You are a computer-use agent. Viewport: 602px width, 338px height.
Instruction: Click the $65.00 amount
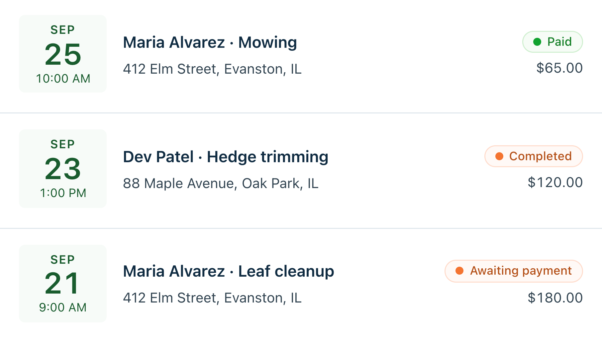pyautogui.click(x=559, y=68)
